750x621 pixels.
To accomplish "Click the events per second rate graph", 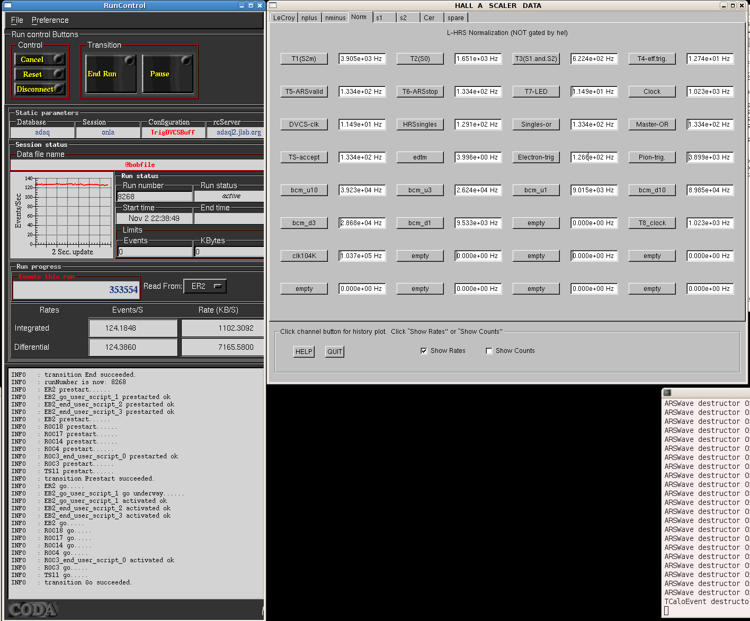I will click(x=62, y=215).
